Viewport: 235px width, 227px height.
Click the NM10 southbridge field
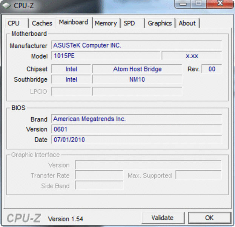pyautogui.click(x=137, y=79)
